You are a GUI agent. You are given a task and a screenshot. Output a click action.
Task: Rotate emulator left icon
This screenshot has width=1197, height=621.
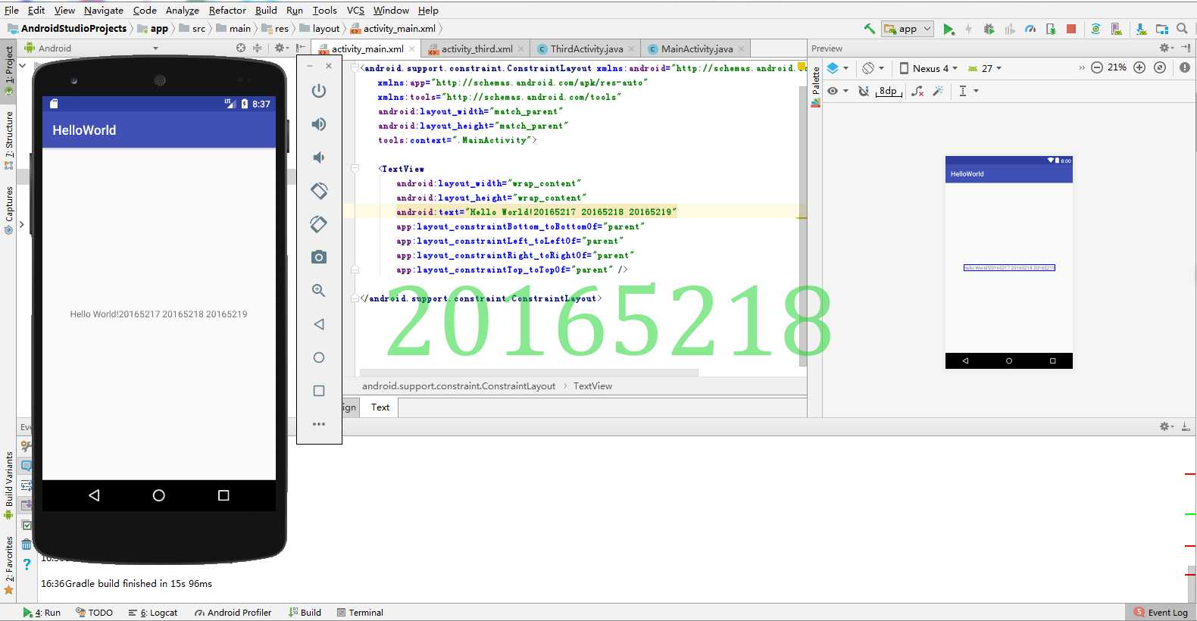[319, 191]
